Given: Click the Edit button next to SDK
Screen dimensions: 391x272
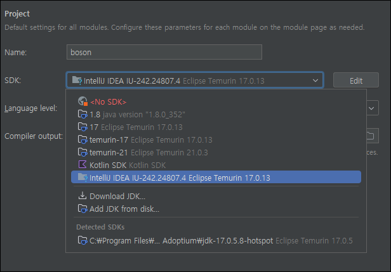Looking at the screenshot, I should [356, 80].
